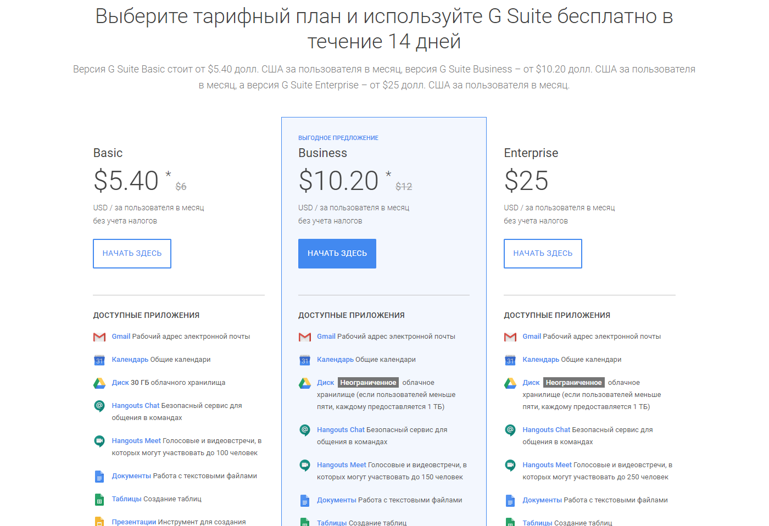769x526 pixels.
Task: Click the $25 Enterprise price
Action: pos(526,181)
